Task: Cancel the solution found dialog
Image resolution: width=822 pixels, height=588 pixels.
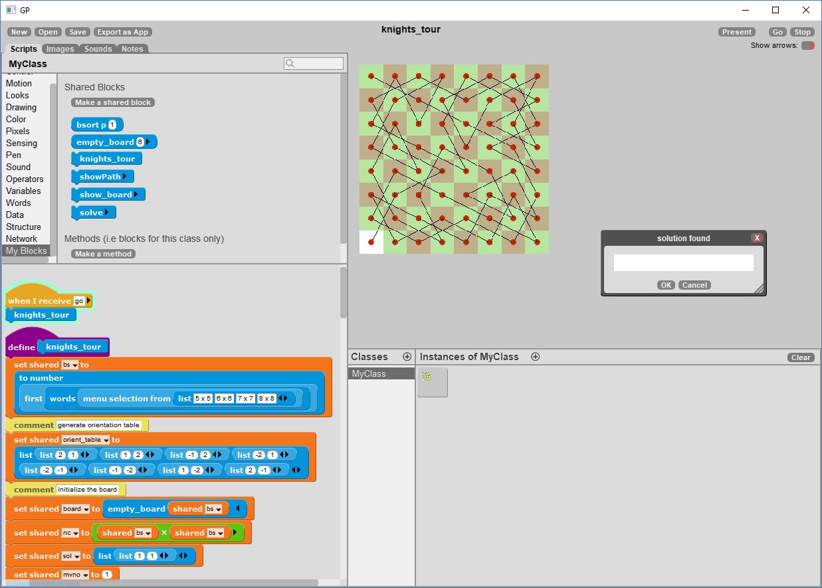Action: [694, 285]
